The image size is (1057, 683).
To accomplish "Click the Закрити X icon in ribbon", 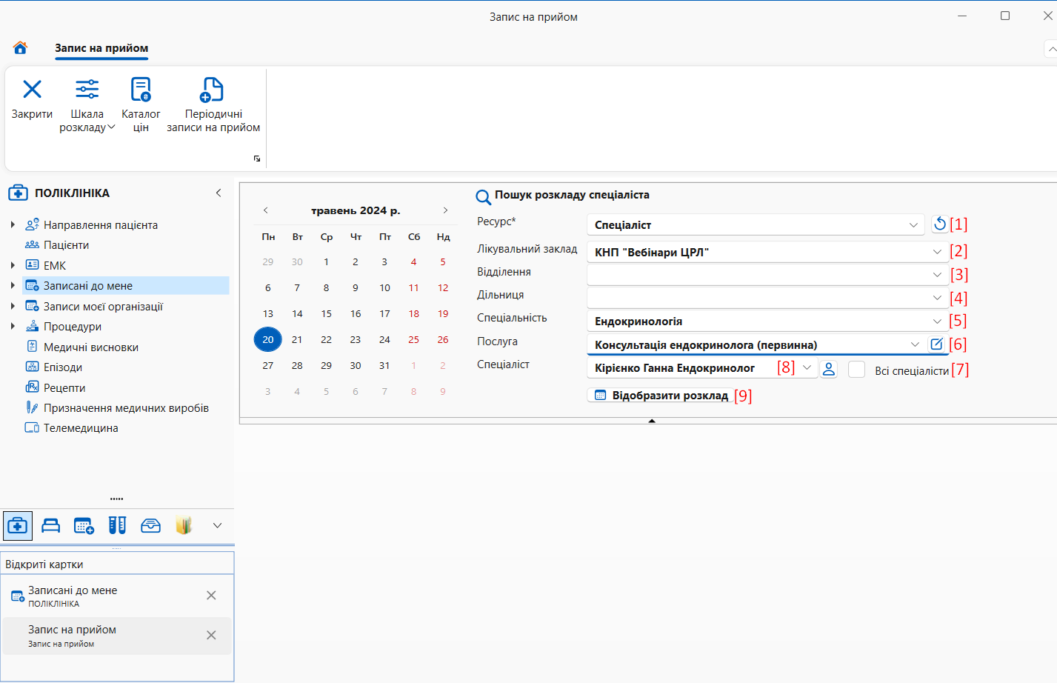I will (x=32, y=89).
